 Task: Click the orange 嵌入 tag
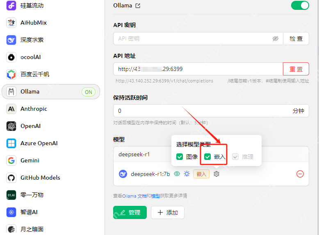tap(201, 174)
